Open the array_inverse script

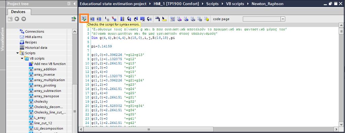click(44, 75)
